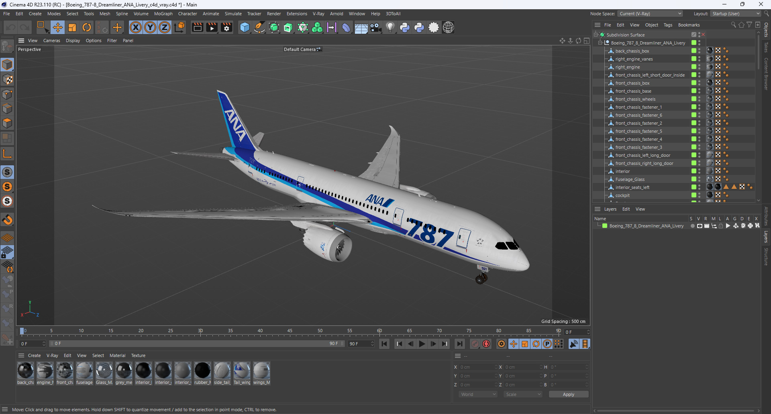Click the Spline Pen tool icon

259,27
